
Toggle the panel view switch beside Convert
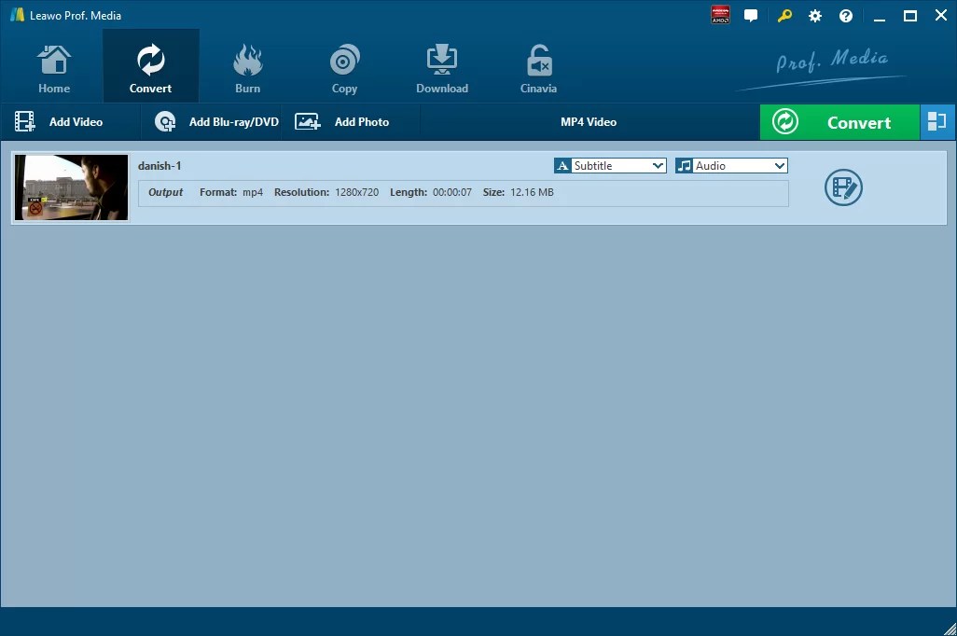coord(937,121)
